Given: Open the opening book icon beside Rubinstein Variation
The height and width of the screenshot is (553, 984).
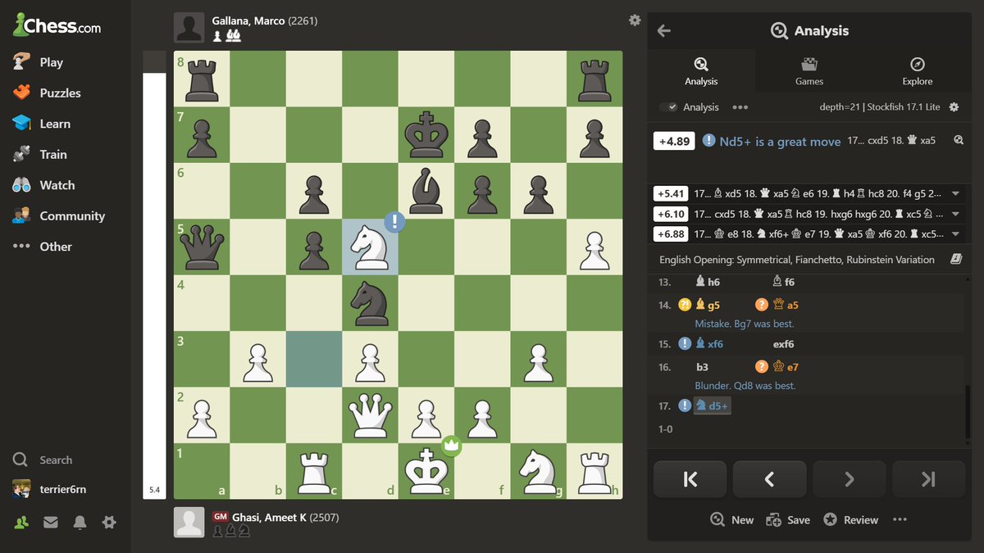Looking at the screenshot, I should [x=955, y=259].
